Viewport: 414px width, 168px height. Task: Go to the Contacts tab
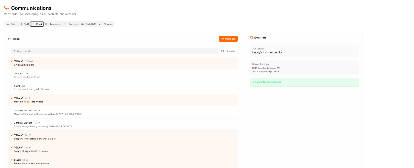[71, 24]
